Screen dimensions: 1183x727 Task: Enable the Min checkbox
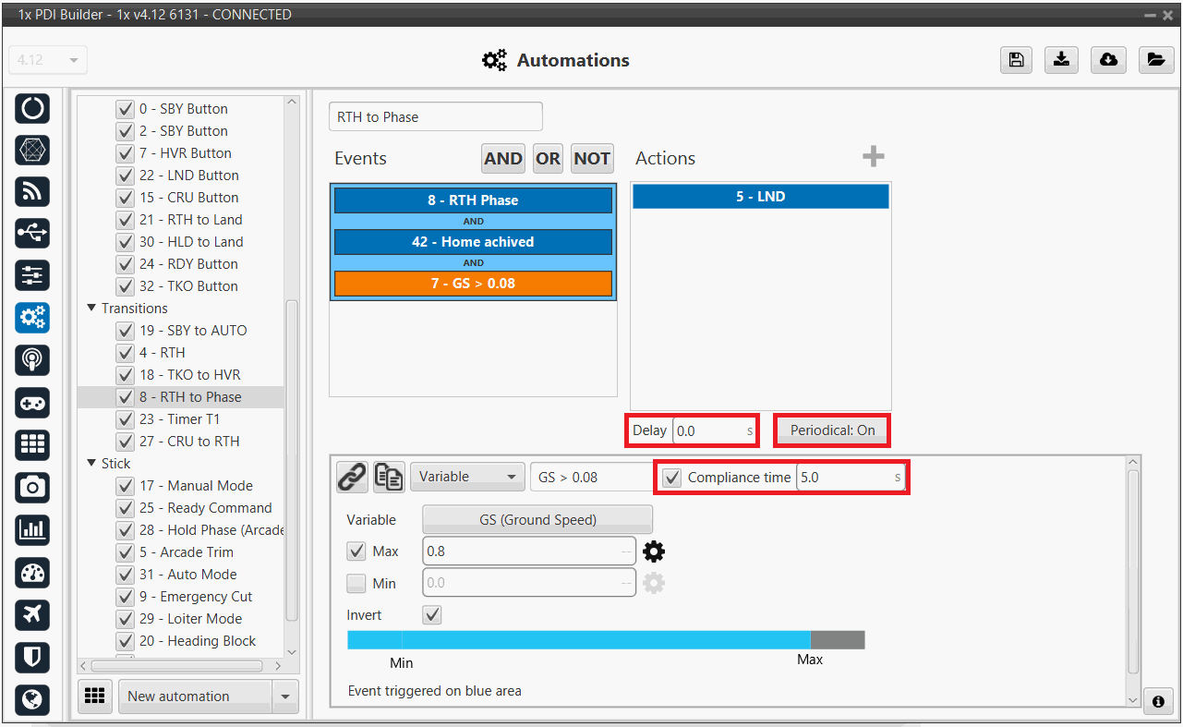[x=356, y=583]
